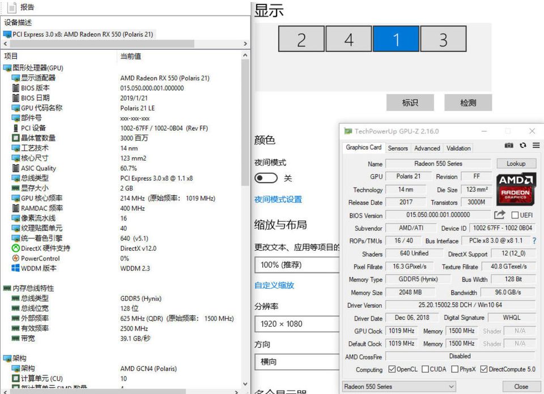
Task: Click the video memory size icon
Action: (16, 188)
